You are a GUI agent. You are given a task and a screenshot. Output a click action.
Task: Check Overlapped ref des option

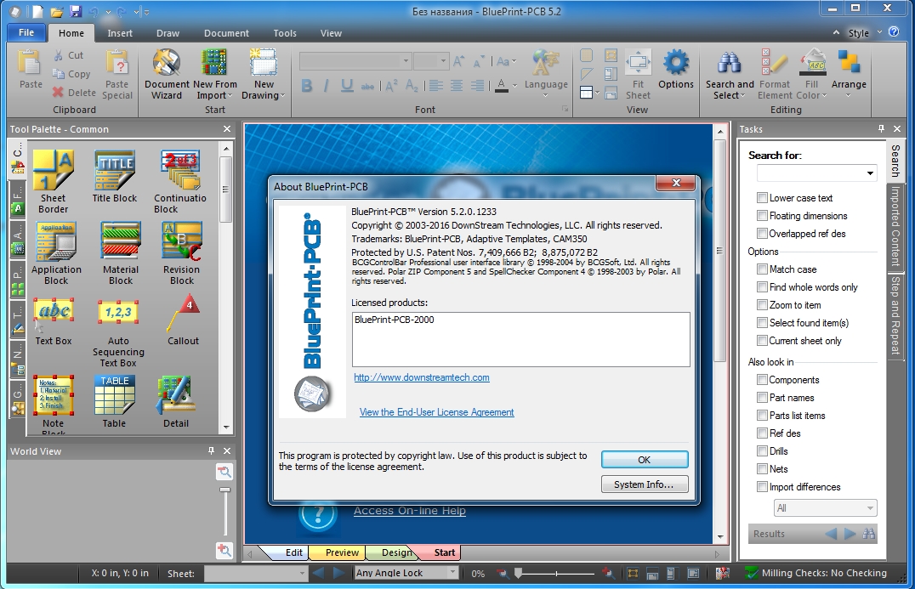click(x=762, y=233)
